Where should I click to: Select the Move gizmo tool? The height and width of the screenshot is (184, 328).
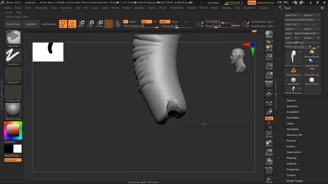(81, 24)
